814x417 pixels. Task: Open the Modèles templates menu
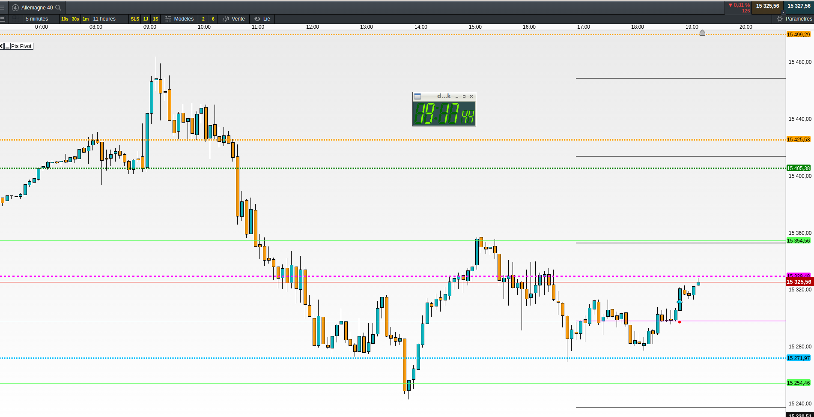click(x=179, y=19)
